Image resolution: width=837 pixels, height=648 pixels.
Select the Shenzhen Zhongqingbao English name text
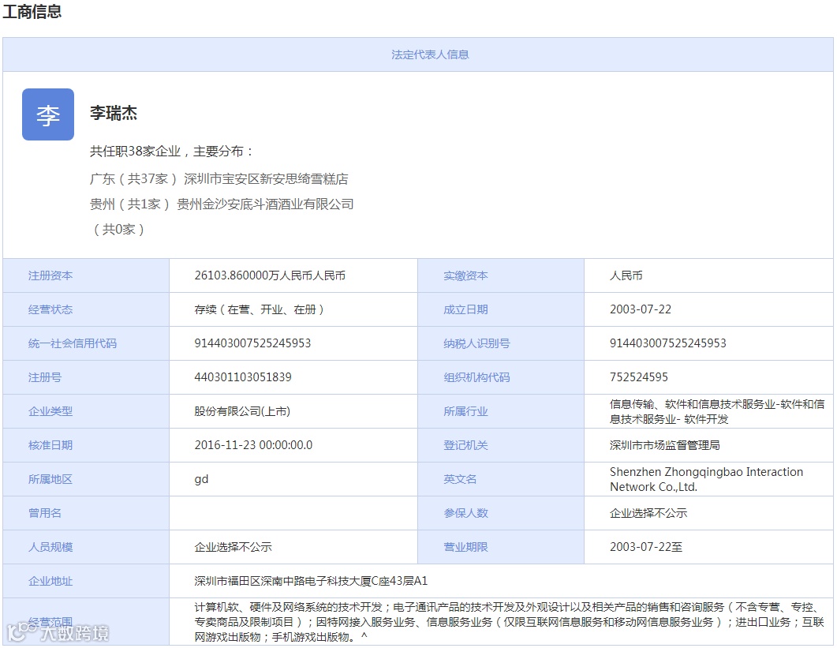[706, 479]
